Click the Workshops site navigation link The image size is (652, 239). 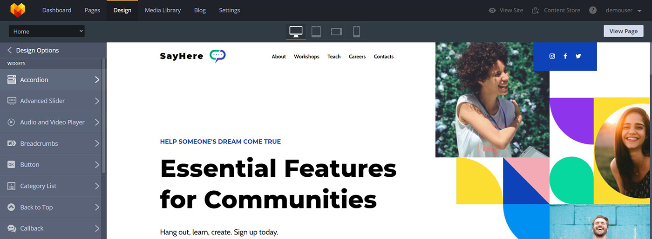(306, 57)
